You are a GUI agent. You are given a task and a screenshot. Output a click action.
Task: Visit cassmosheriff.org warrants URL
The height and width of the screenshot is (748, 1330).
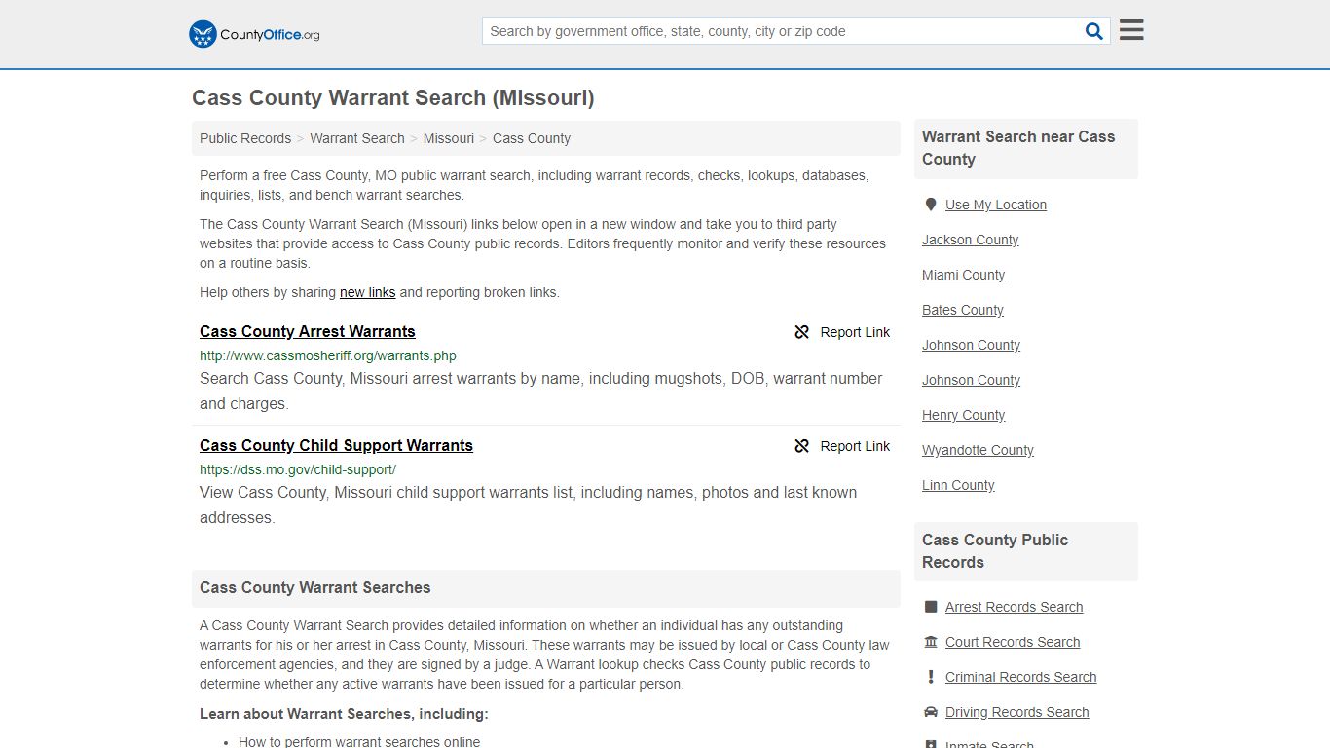328,355
